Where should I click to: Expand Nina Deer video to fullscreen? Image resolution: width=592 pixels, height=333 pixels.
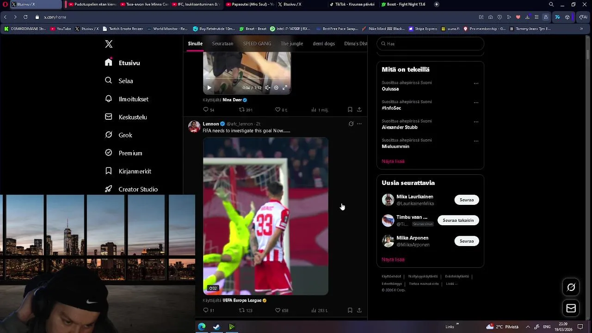click(x=285, y=87)
